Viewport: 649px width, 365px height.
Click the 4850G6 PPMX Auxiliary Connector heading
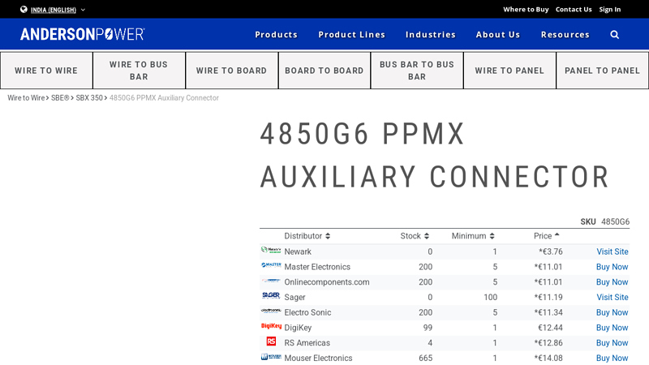(x=435, y=155)
